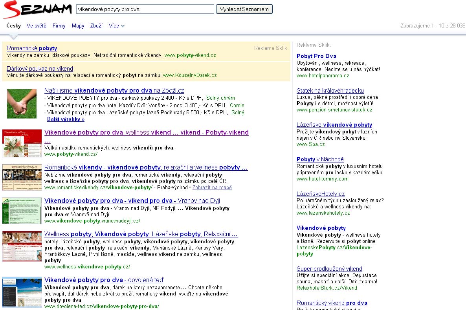Switch to the Zboží tab
This screenshot has height=310, width=466.
pos(96,26)
